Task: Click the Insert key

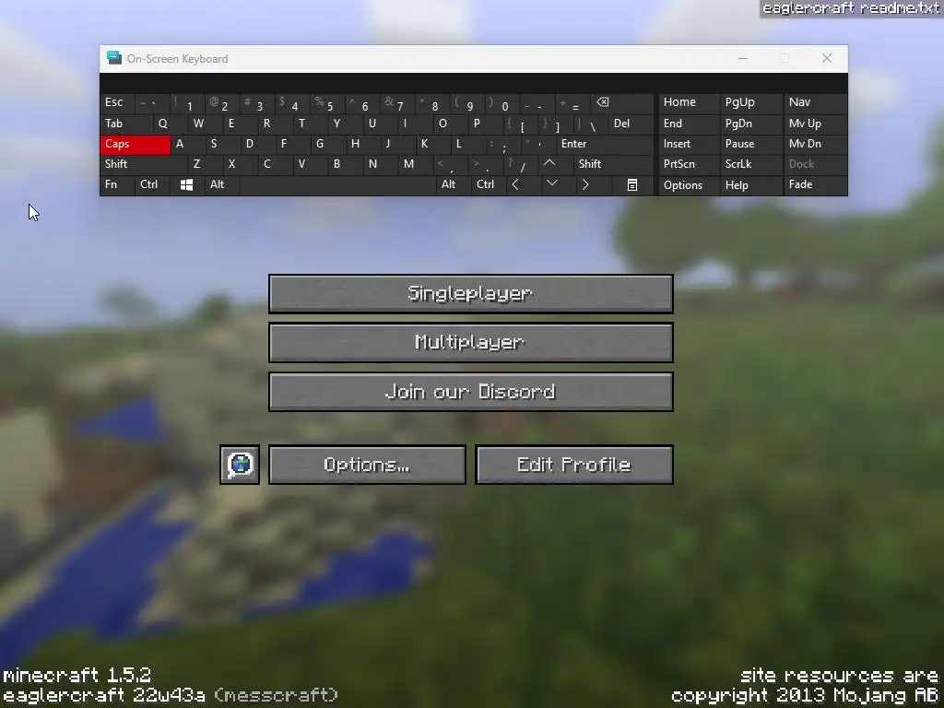Action: coord(690,145)
